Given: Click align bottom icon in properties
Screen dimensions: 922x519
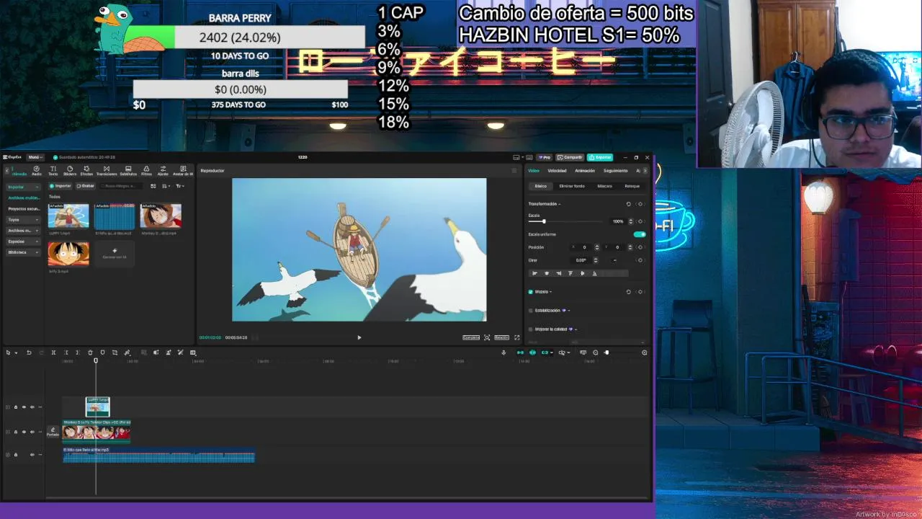Looking at the screenshot, I should coord(594,273).
